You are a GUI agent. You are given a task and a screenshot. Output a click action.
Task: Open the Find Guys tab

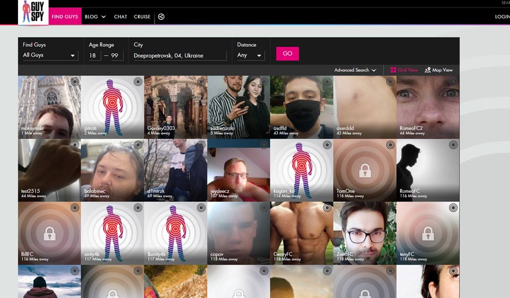click(x=65, y=16)
